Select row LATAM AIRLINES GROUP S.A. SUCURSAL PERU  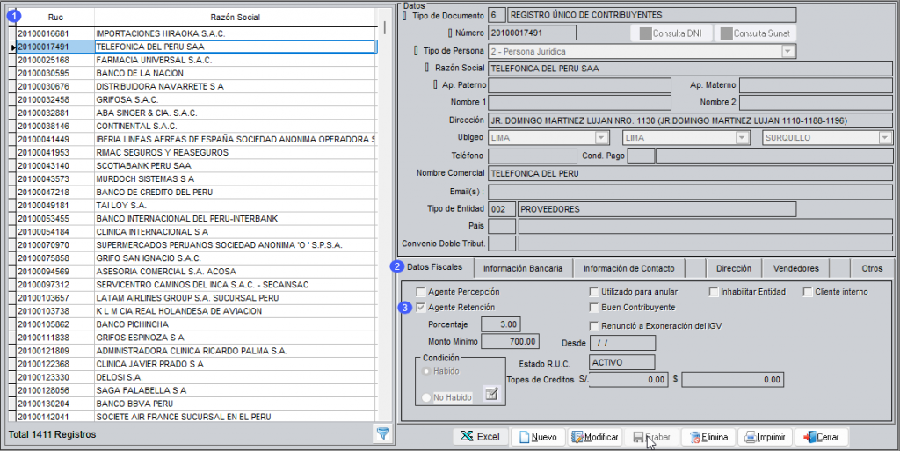[196, 298]
